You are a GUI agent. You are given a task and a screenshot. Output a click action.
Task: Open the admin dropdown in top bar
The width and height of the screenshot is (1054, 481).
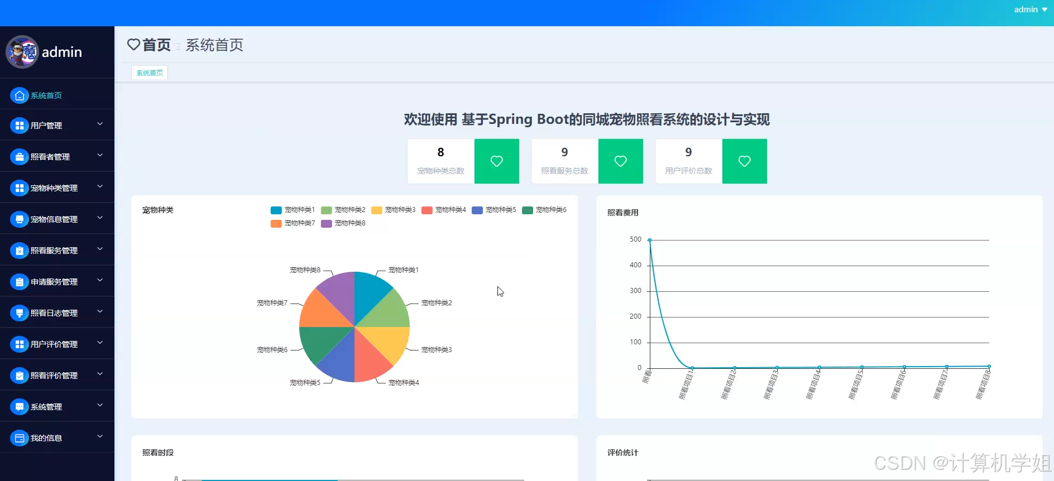tap(1031, 9)
